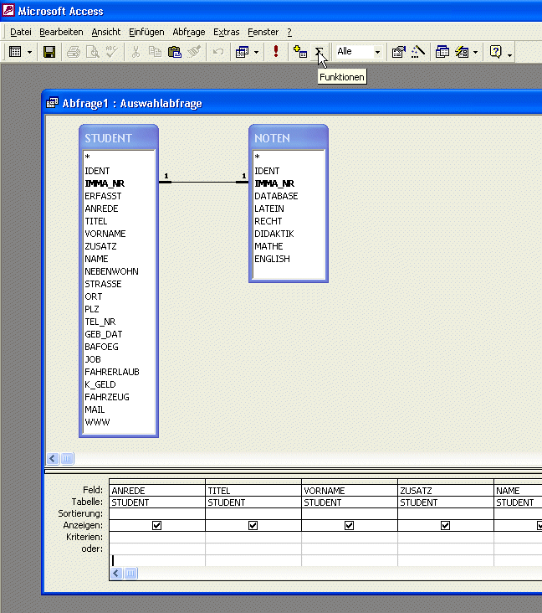Uncheck Anzeigen checkbox for ZUSATZ column
This screenshot has width=542, height=613.
pos(445,525)
